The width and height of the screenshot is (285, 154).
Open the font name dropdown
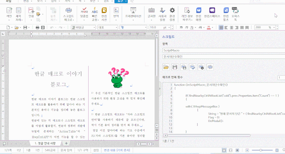[146, 28]
